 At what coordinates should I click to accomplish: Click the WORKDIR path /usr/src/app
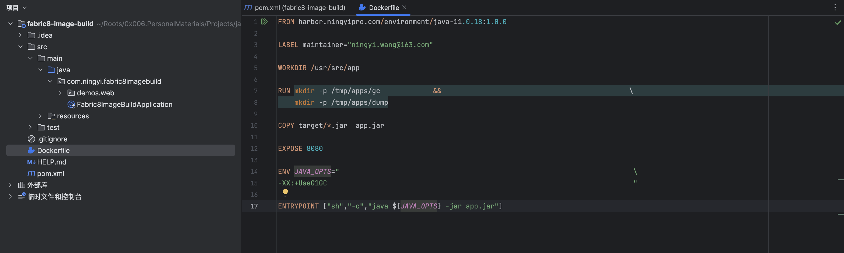(335, 68)
